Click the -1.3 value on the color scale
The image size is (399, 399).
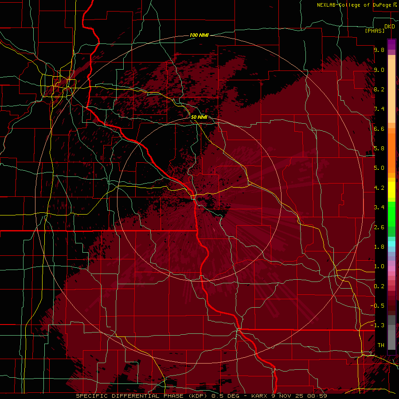pyautogui.click(x=377, y=325)
